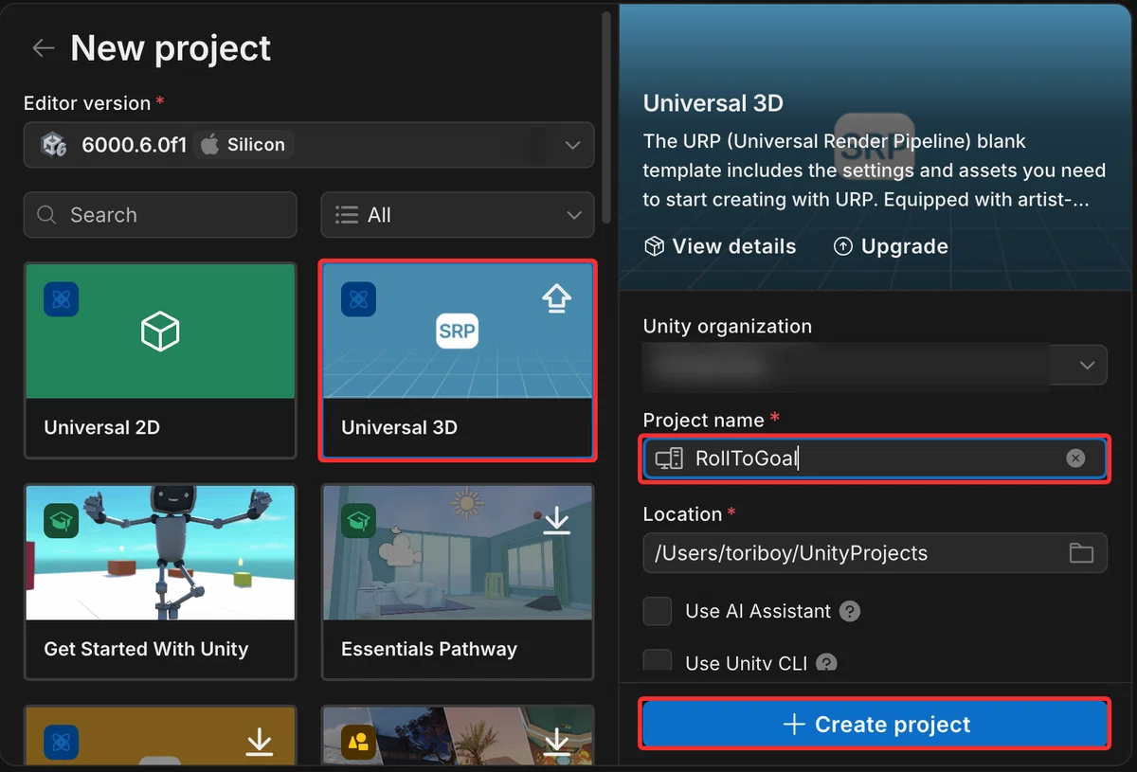Browse for a location with the folder icon

(1081, 552)
